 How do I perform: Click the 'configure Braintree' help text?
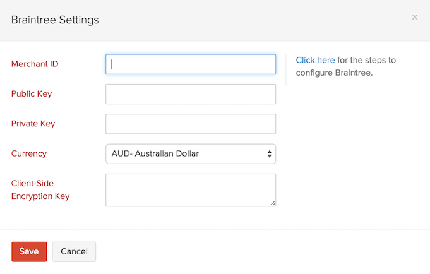335,73
